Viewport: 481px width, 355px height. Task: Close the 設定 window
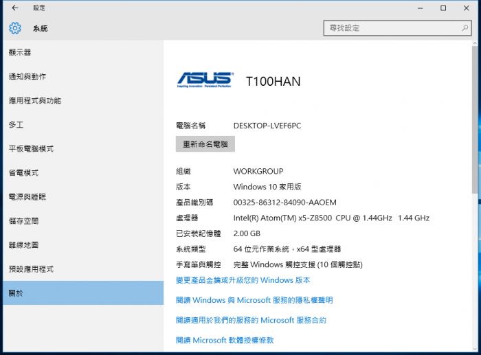[x=467, y=8]
